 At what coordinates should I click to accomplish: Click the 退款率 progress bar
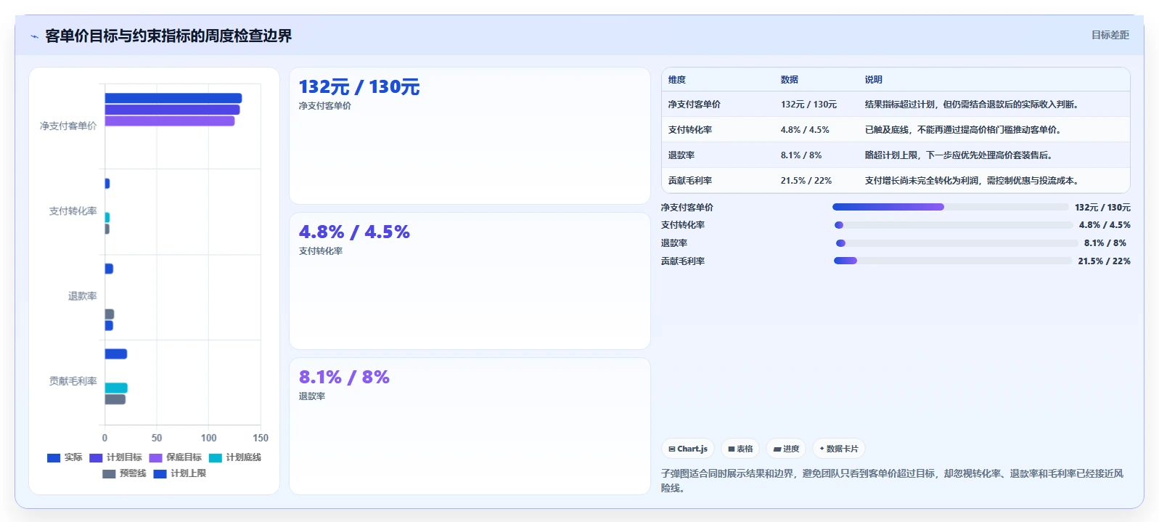click(956, 243)
